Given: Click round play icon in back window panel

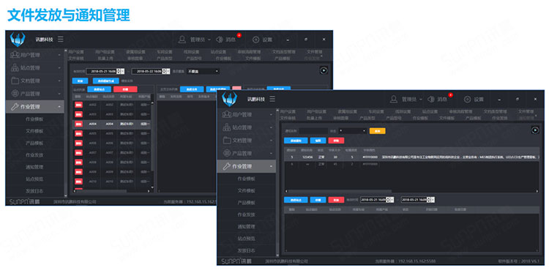Looking at the screenshot, I should pos(324,70).
